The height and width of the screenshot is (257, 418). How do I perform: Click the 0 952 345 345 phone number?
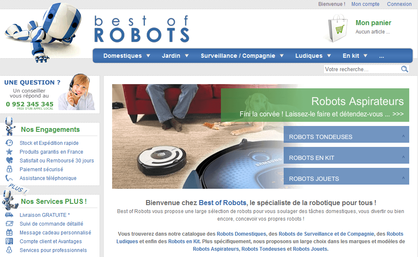tap(30, 104)
